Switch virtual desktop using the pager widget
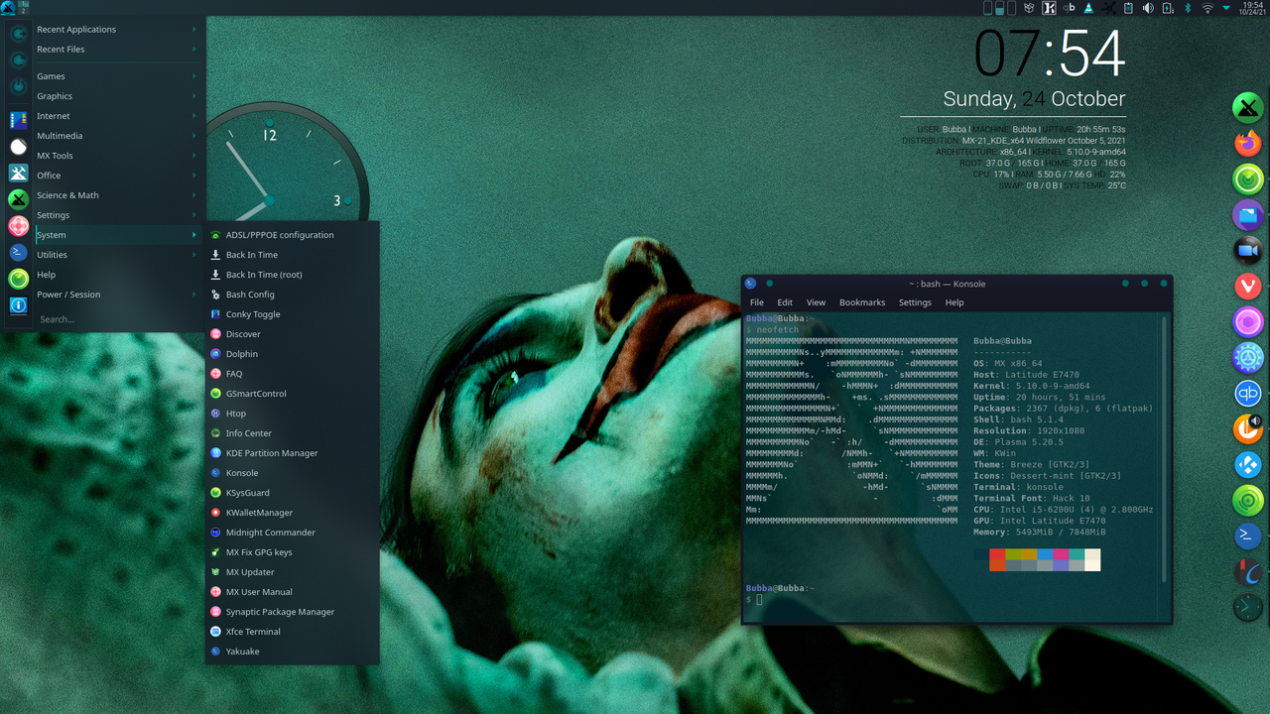Image resolution: width=1270 pixels, height=714 pixels. point(24,8)
